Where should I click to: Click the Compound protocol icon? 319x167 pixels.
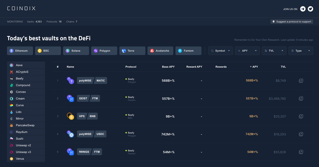pyautogui.click(x=11, y=85)
